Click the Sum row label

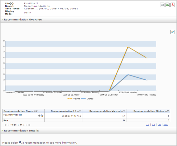pyautogui.click(x=6, y=120)
